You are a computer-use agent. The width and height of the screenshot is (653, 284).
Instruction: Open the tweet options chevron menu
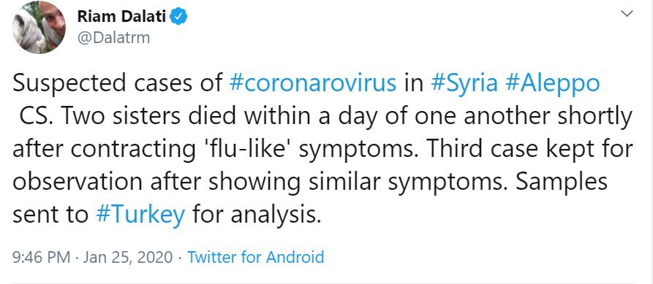pyautogui.click(x=627, y=14)
